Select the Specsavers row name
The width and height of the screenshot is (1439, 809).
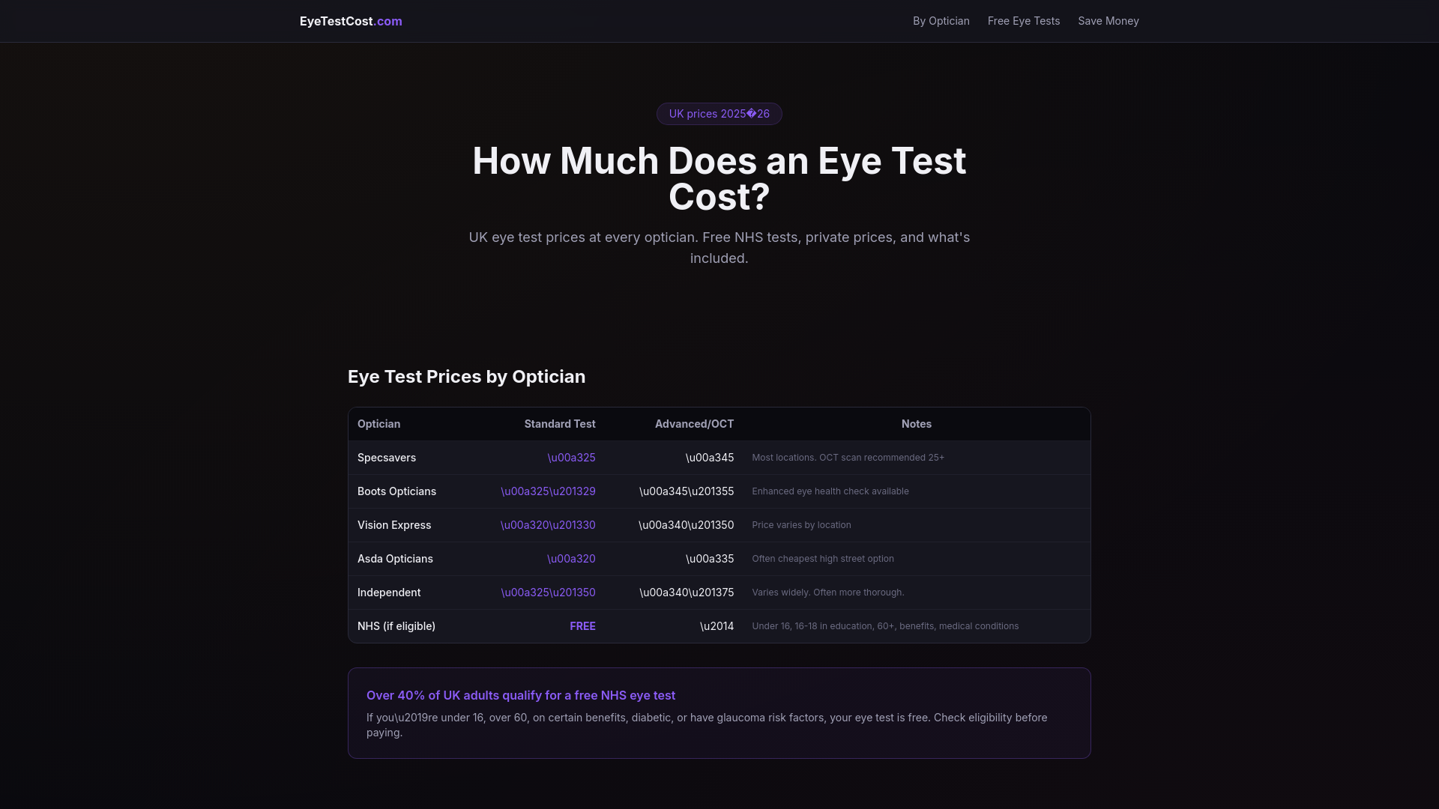[387, 458]
